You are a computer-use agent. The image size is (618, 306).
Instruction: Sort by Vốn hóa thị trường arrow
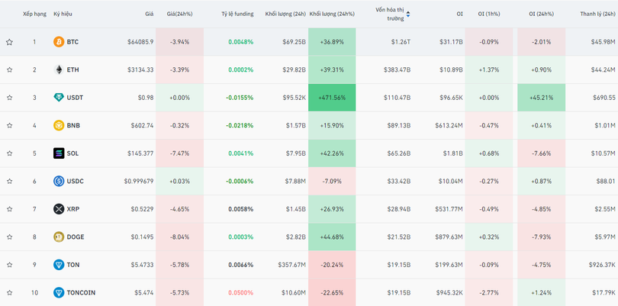pos(408,14)
